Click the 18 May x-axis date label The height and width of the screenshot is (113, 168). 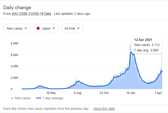tap(51, 93)
